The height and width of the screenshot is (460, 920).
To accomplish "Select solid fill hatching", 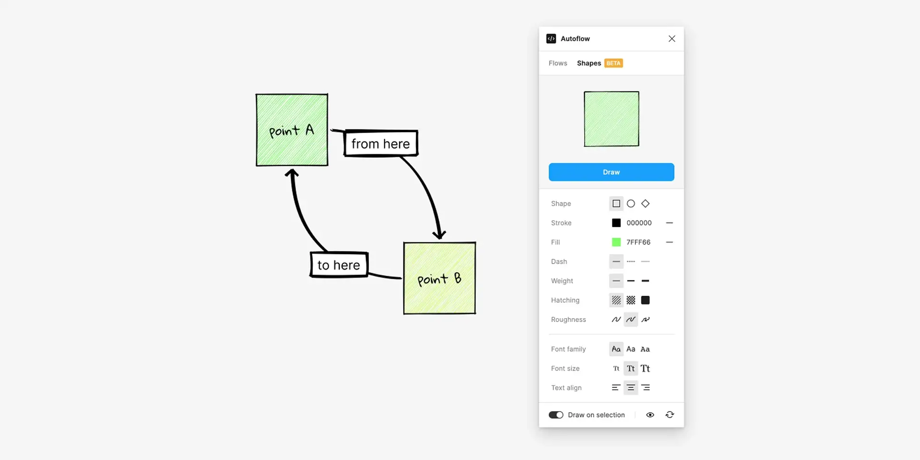I will 645,300.
